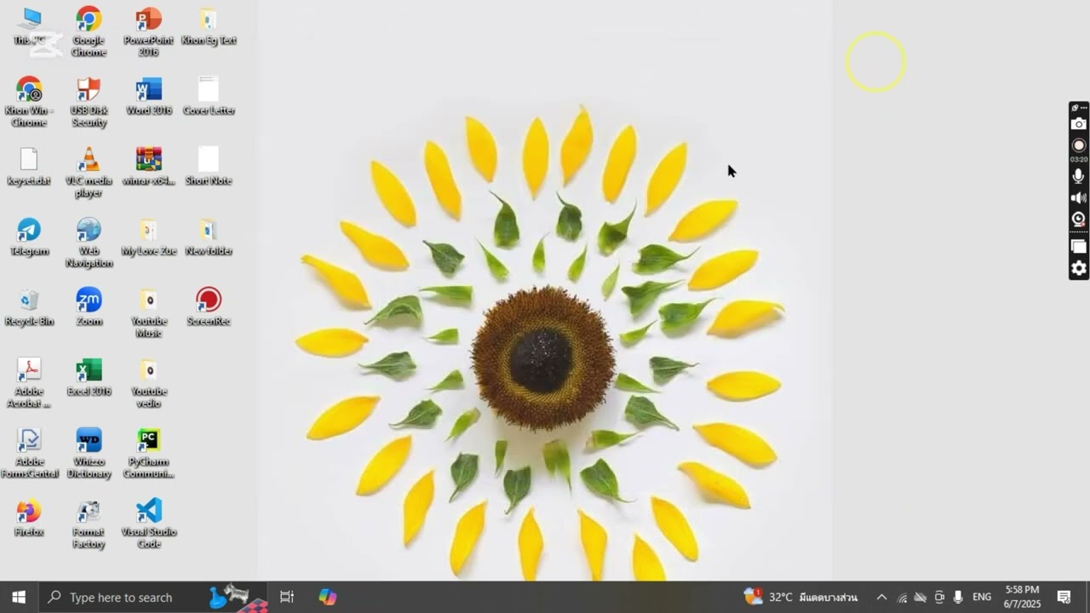Image resolution: width=1090 pixels, height=613 pixels.
Task: Open ScreenRec gallery icon
Action: 1079,247
